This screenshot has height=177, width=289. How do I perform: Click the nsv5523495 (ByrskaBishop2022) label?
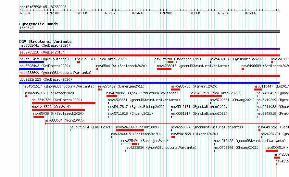coord(48,59)
